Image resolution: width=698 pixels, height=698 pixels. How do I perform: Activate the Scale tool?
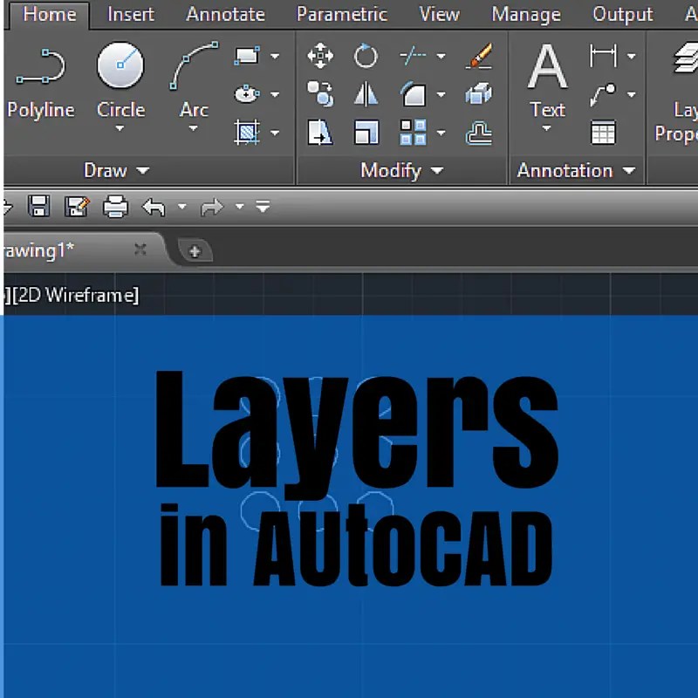[366, 133]
